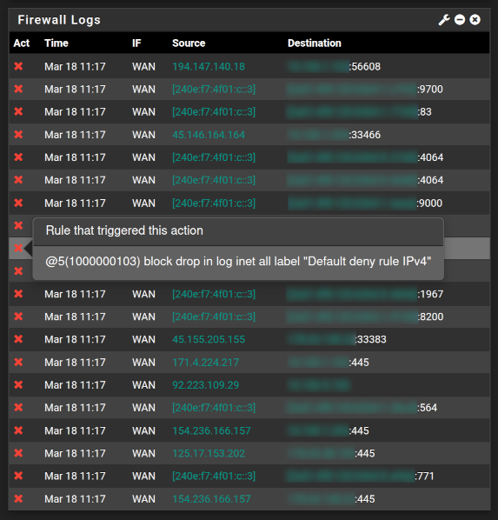Screen dimensions: 498x520
Task: Click the Time column header
Action: pyautogui.click(x=56, y=43)
